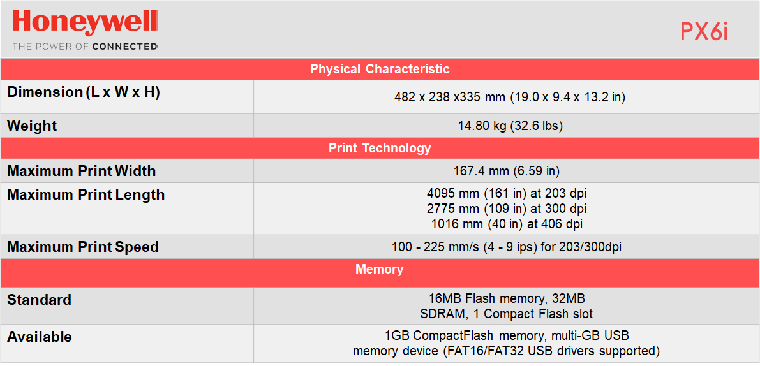This screenshot has width=760, height=366.
Task: Click the Maximum Print Width label
Action: pos(81,171)
